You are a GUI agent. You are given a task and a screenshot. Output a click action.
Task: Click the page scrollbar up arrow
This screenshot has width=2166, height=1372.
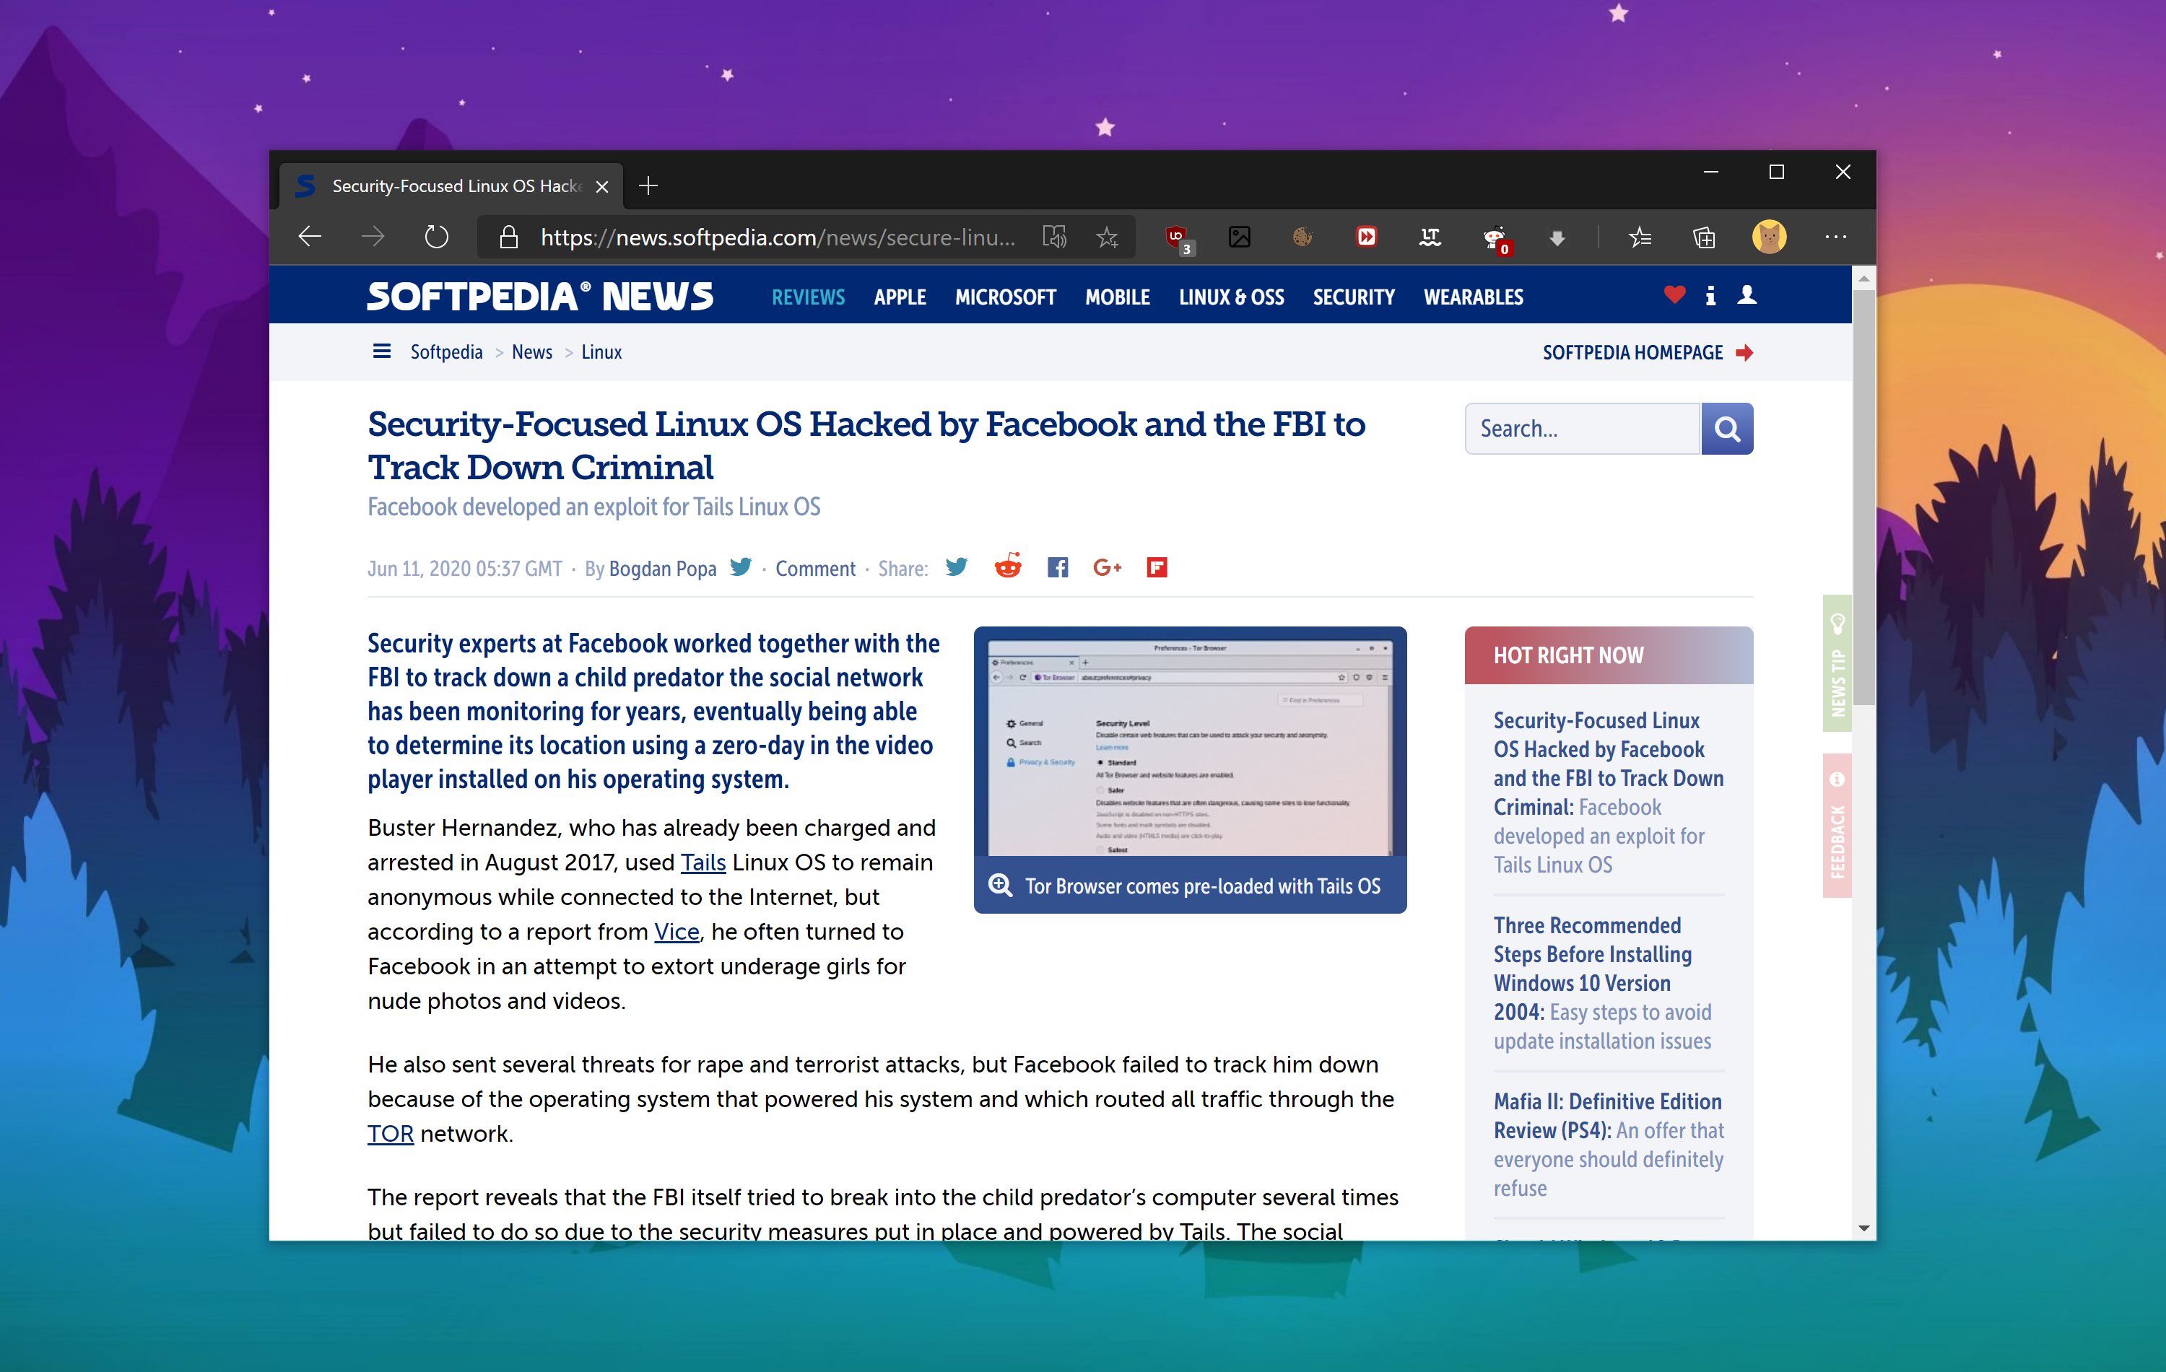[x=1863, y=278]
